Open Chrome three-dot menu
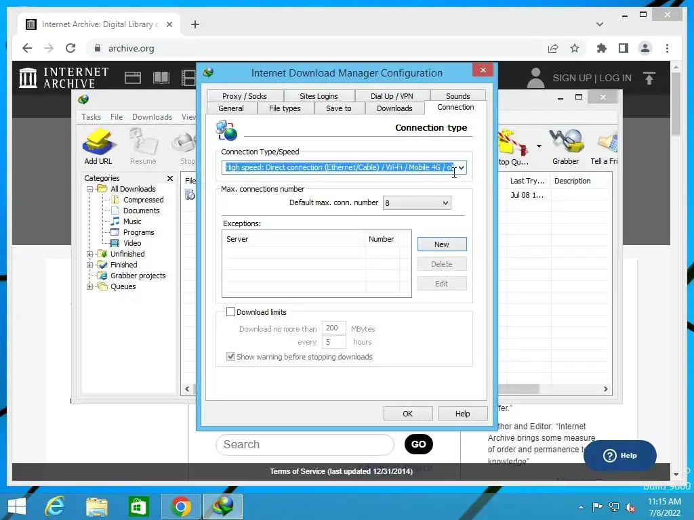The image size is (694, 520). pyautogui.click(x=667, y=48)
